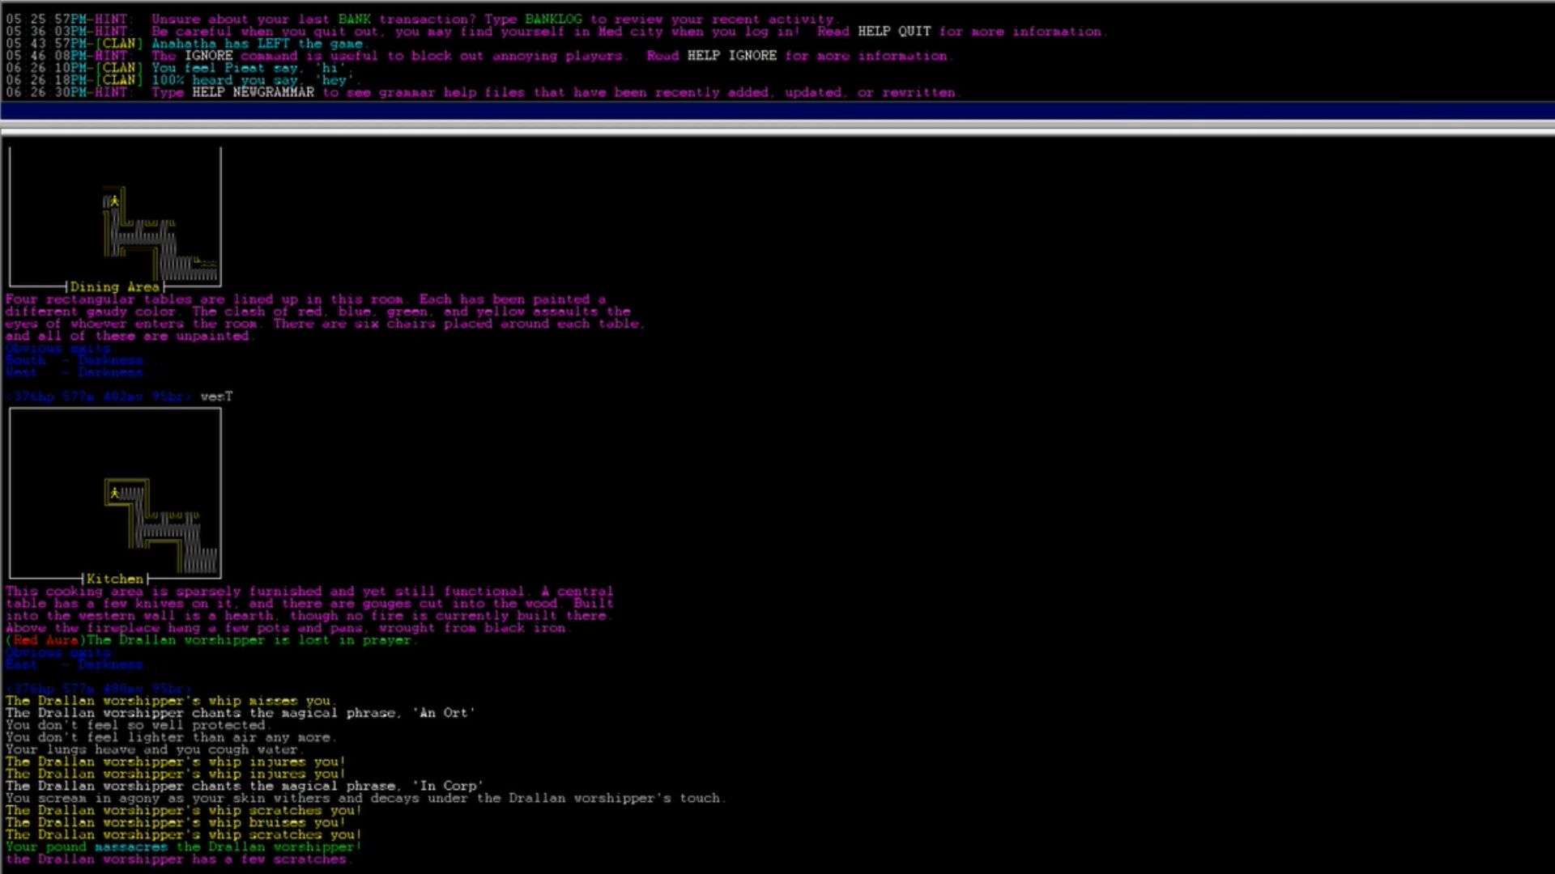Click the BANKLOG command in the hint
The image size is (1555, 874).
click(x=553, y=19)
